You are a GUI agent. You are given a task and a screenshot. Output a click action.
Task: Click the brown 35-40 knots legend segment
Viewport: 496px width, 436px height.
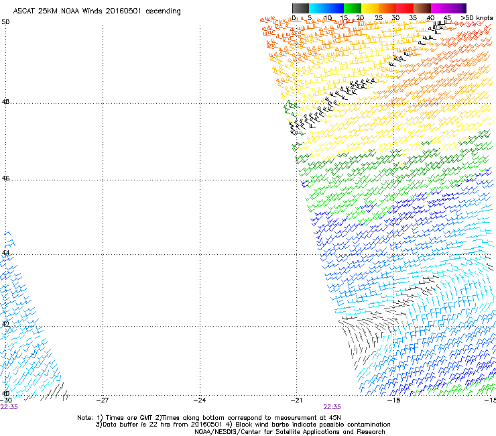pyautogui.click(x=422, y=8)
